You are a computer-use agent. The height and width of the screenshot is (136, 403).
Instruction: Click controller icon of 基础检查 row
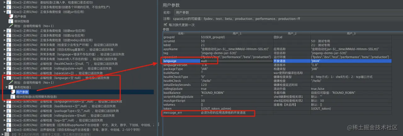click(8, 3)
